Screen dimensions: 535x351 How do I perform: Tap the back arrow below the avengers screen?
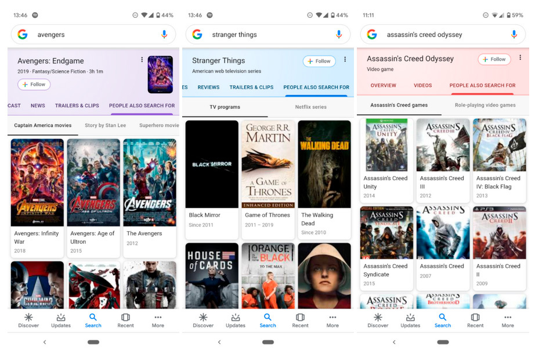[x=45, y=342]
